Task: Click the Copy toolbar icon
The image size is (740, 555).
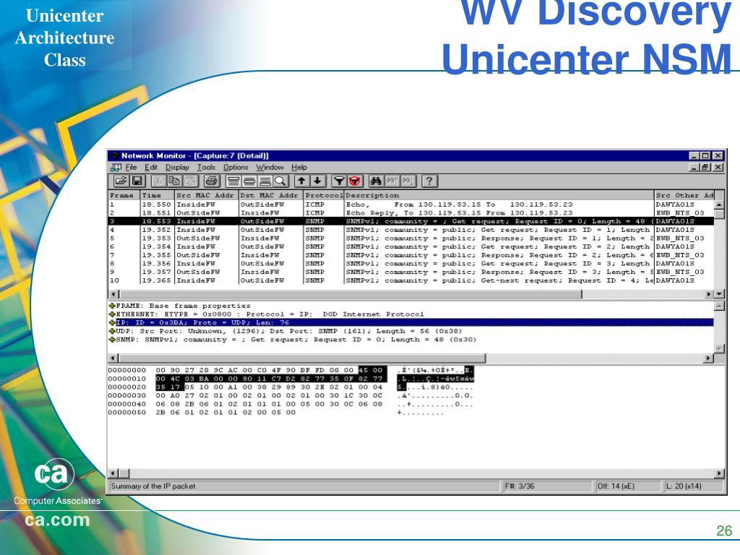Action: click(173, 181)
